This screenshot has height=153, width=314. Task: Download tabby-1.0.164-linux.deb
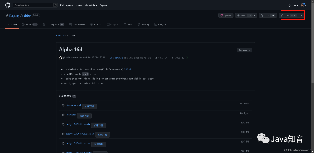click(x=78, y=124)
